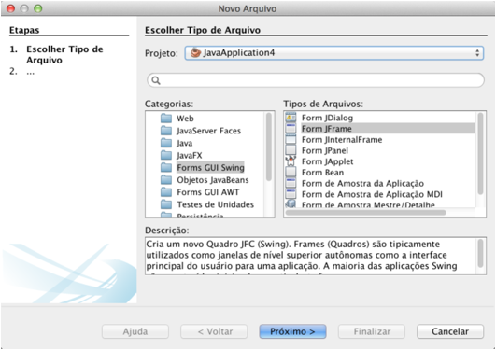Choose Form de Amostra de Aplicação MDI
Image resolution: width=496 pixels, height=350 pixels.
372,194
